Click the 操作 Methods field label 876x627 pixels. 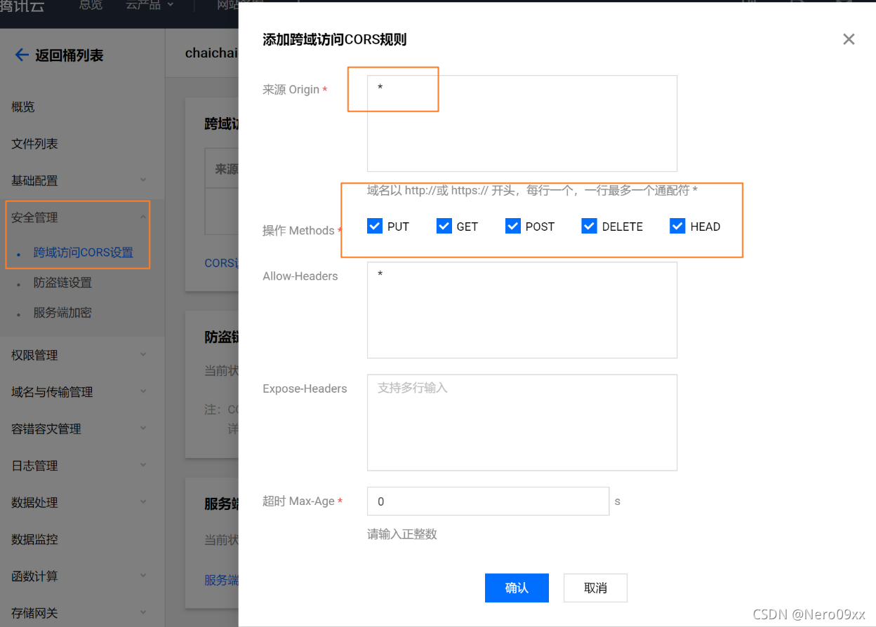[x=299, y=231]
